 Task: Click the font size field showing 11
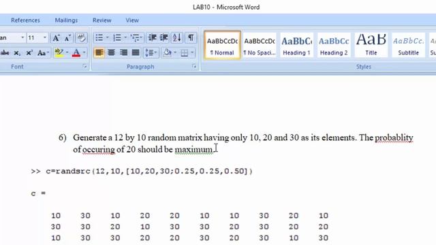click(x=34, y=37)
